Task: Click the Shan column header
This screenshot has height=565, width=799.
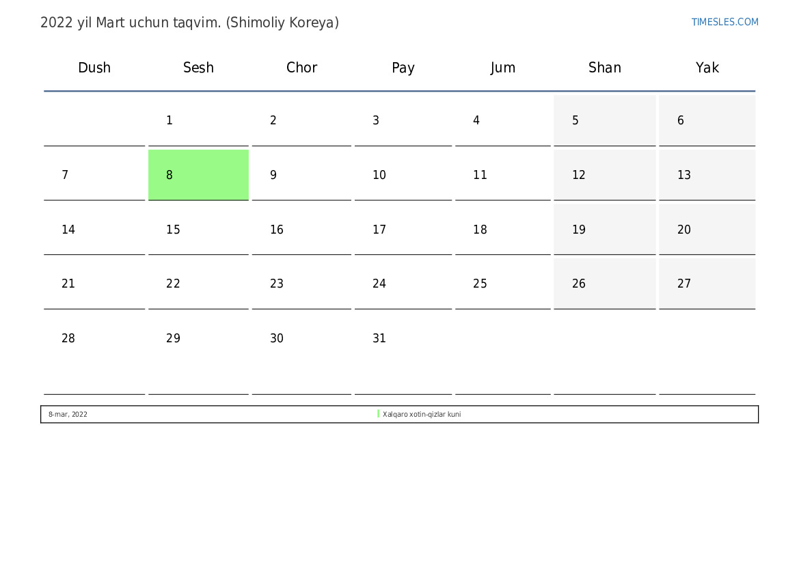Action: click(x=605, y=67)
